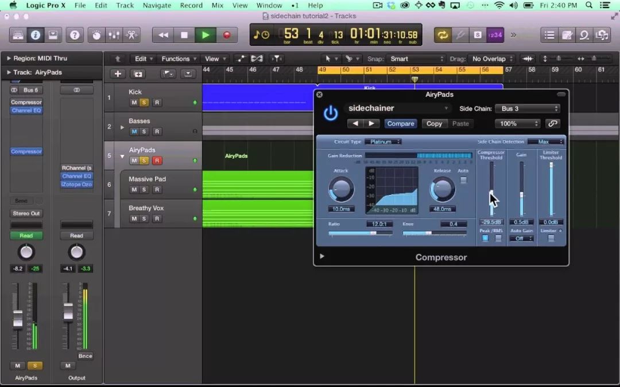Mute the Kick track
The image size is (620, 387).
click(x=134, y=102)
